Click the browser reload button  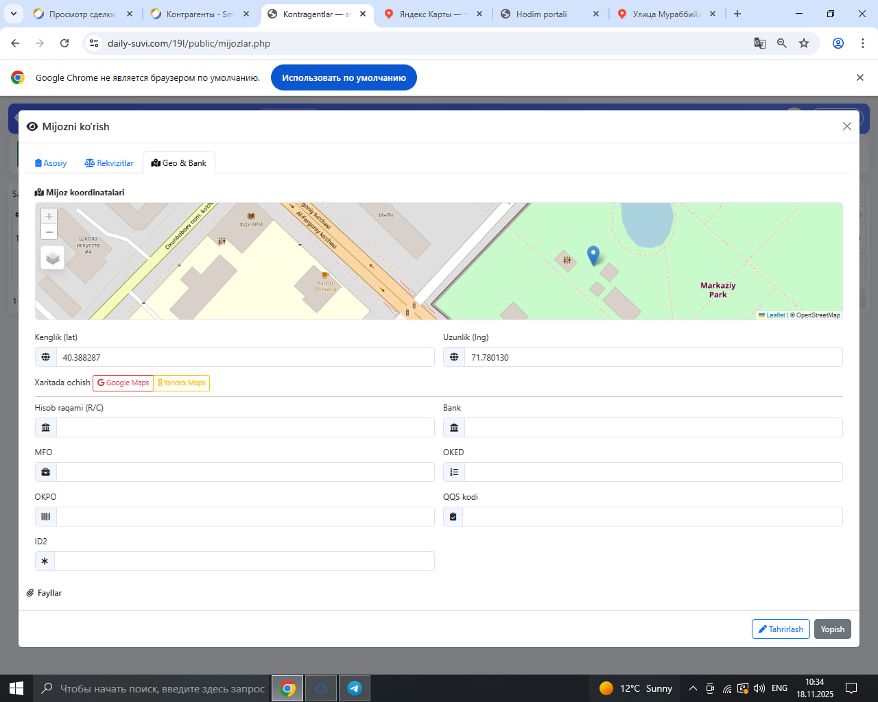coord(64,43)
